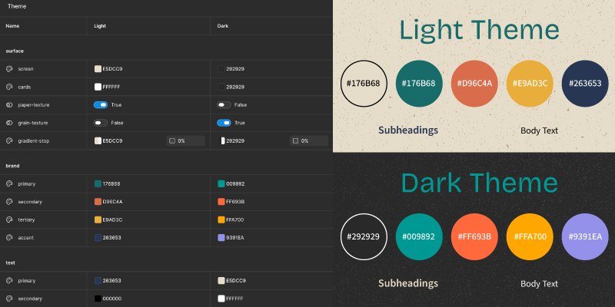Select the #FF693B orange circle in Dark Theme
The image size is (615, 307).
(474, 236)
